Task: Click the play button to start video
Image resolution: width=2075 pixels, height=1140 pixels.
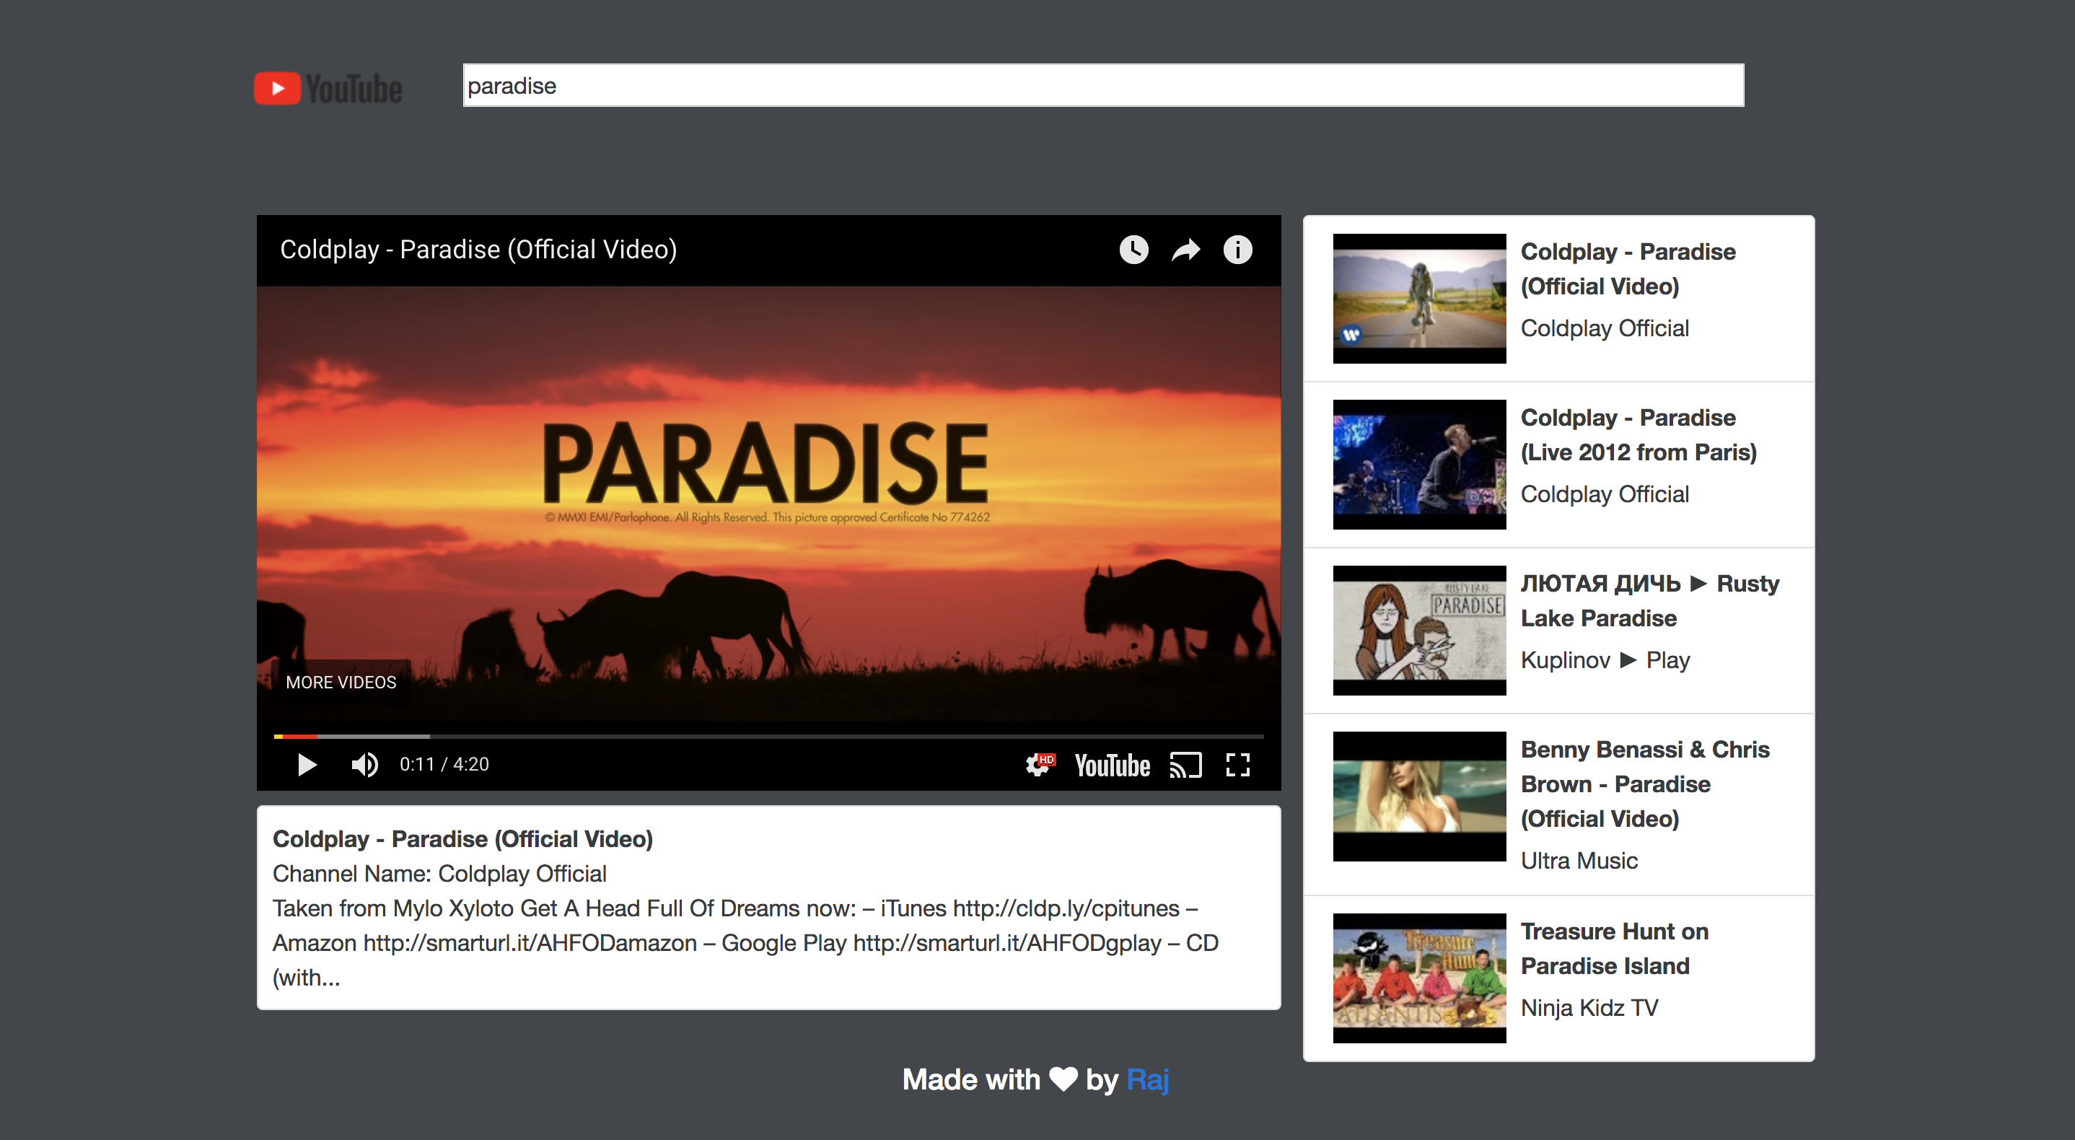Action: pyautogui.click(x=306, y=764)
